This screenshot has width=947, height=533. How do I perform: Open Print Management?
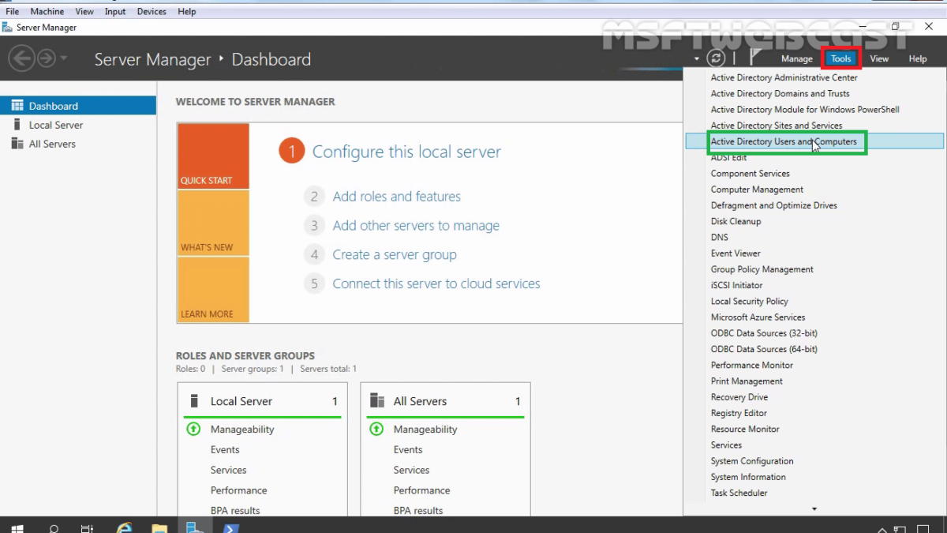[814, 381]
